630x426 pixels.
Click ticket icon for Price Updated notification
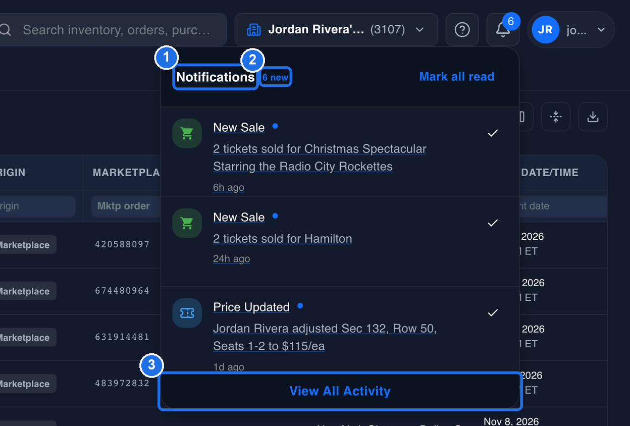(x=187, y=313)
